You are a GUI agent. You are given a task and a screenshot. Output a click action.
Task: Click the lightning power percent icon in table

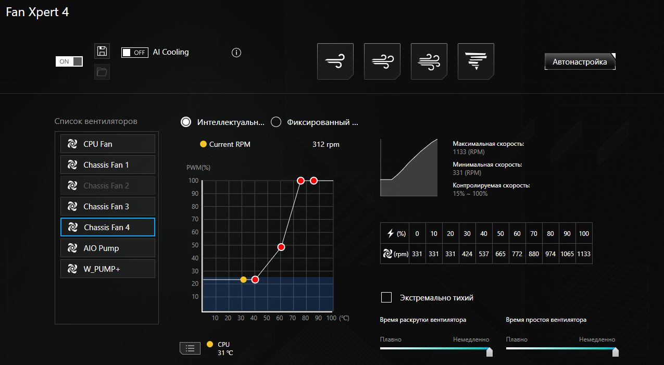pyautogui.click(x=391, y=234)
